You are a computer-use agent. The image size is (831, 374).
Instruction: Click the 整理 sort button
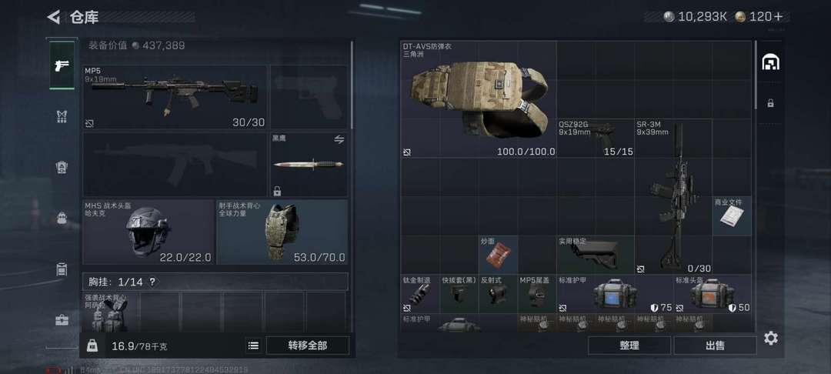(629, 346)
